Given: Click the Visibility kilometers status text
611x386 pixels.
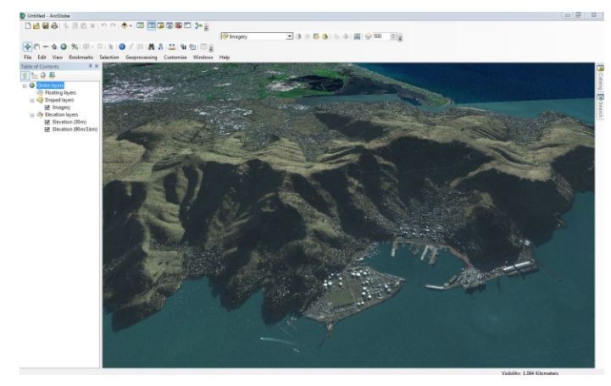Looking at the screenshot, I should point(530,373).
